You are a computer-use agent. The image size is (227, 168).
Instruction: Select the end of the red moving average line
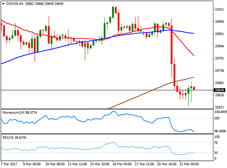coord(194,56)
